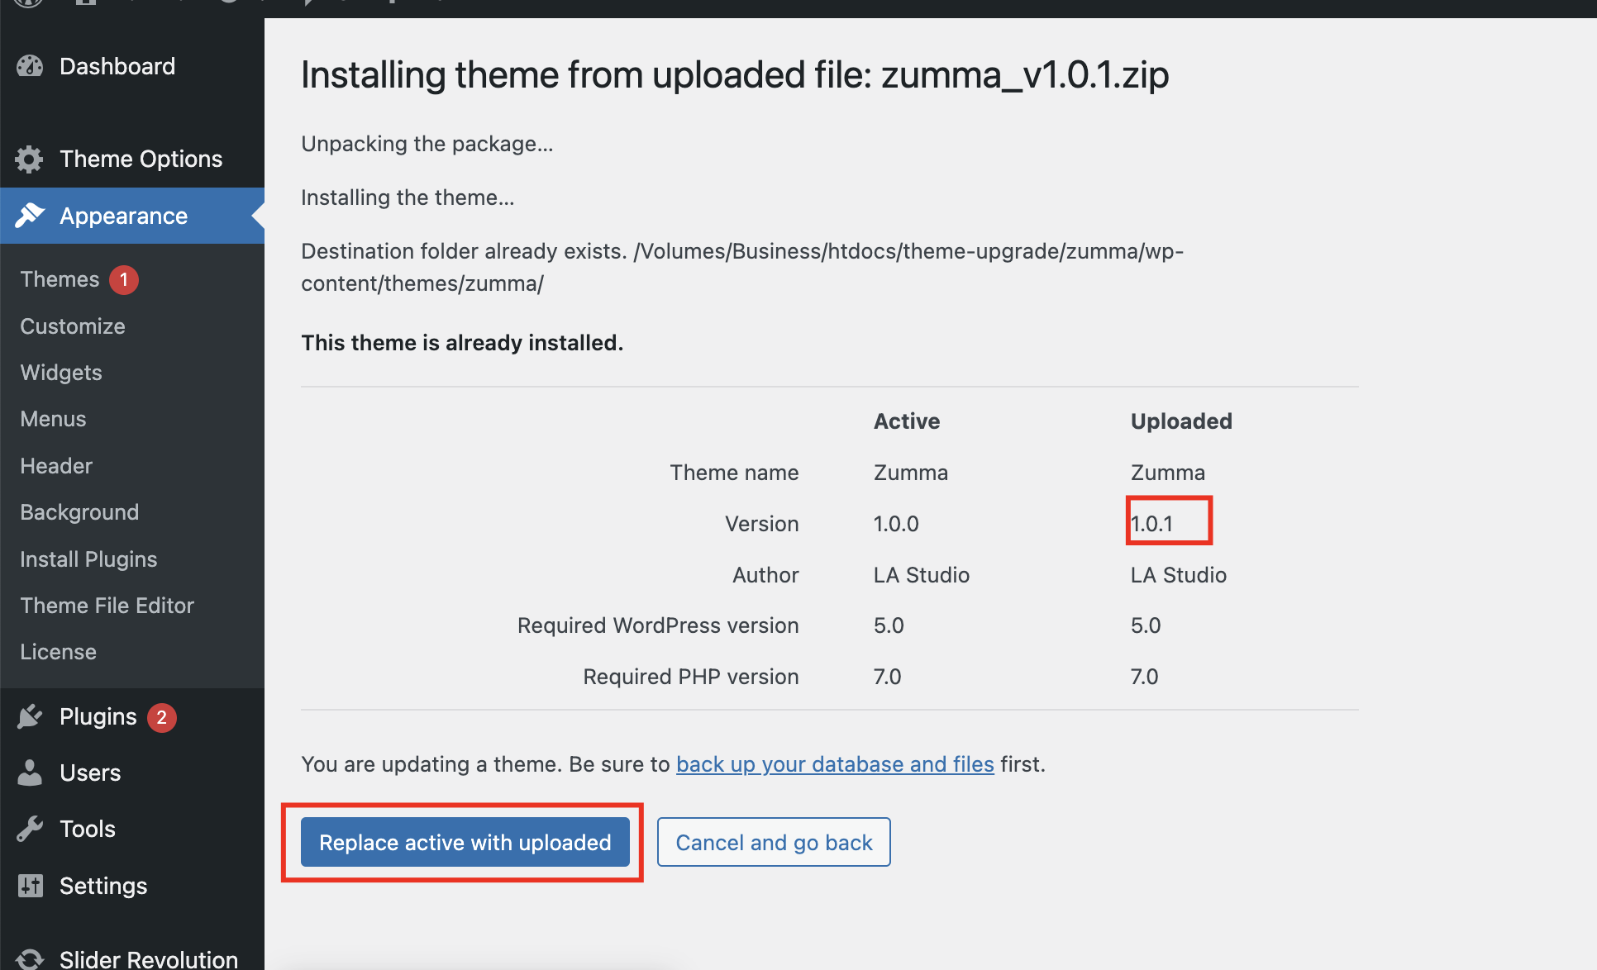Viewport: 1597px width, 970px height.
Task: Open Install Plugins page
Action: (88, 559)
